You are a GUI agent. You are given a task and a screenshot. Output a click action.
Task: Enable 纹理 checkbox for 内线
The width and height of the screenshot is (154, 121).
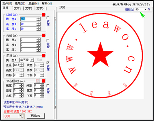coord(48,40)
